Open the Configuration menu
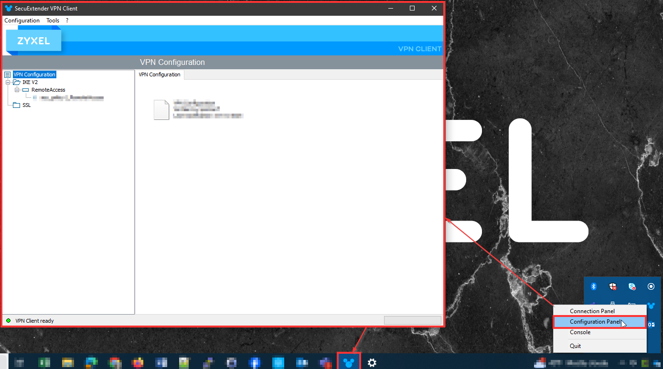The width and height of the screenshot is (663, 369). tap(22, 21)
